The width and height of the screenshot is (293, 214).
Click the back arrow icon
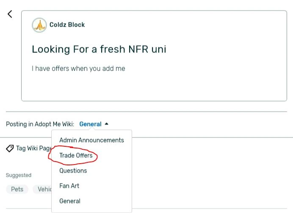[x=10, y=14]
